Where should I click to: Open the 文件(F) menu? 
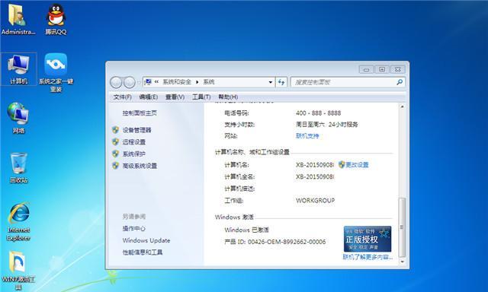pyautogui.click(x=122, y=97)
